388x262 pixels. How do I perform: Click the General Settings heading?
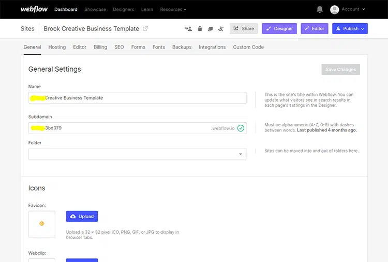[54, 69]
